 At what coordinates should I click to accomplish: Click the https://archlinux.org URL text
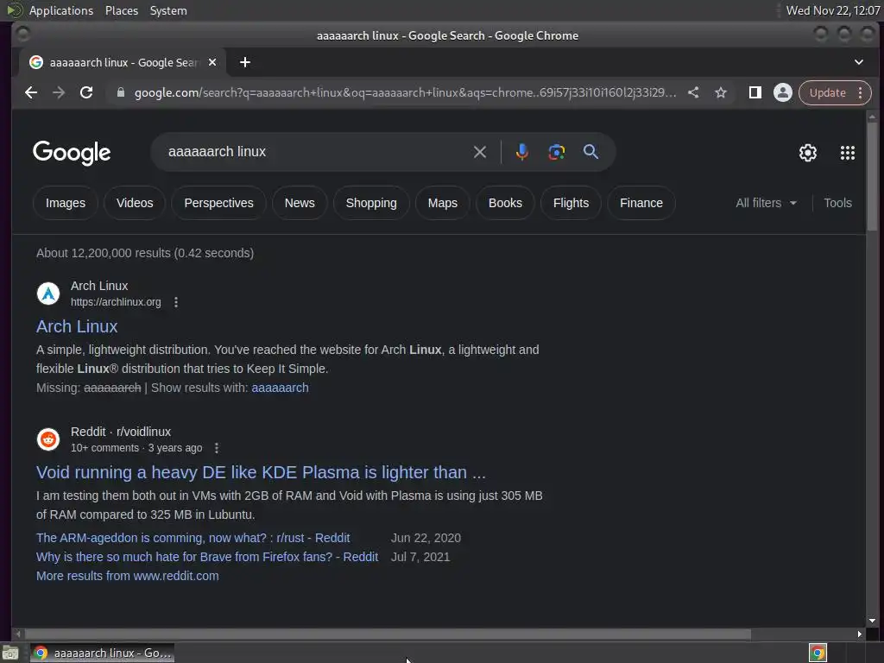(x=116, y=302)
